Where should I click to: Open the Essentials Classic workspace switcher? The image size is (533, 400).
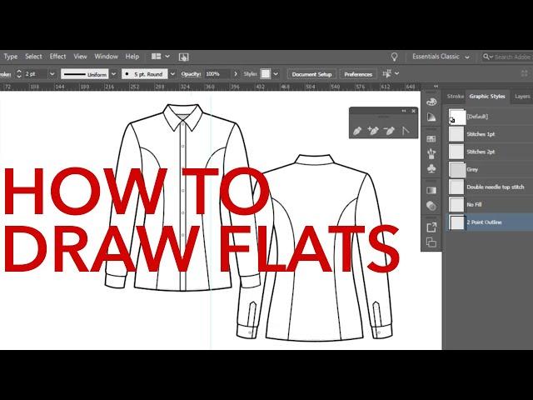(441, 57)
